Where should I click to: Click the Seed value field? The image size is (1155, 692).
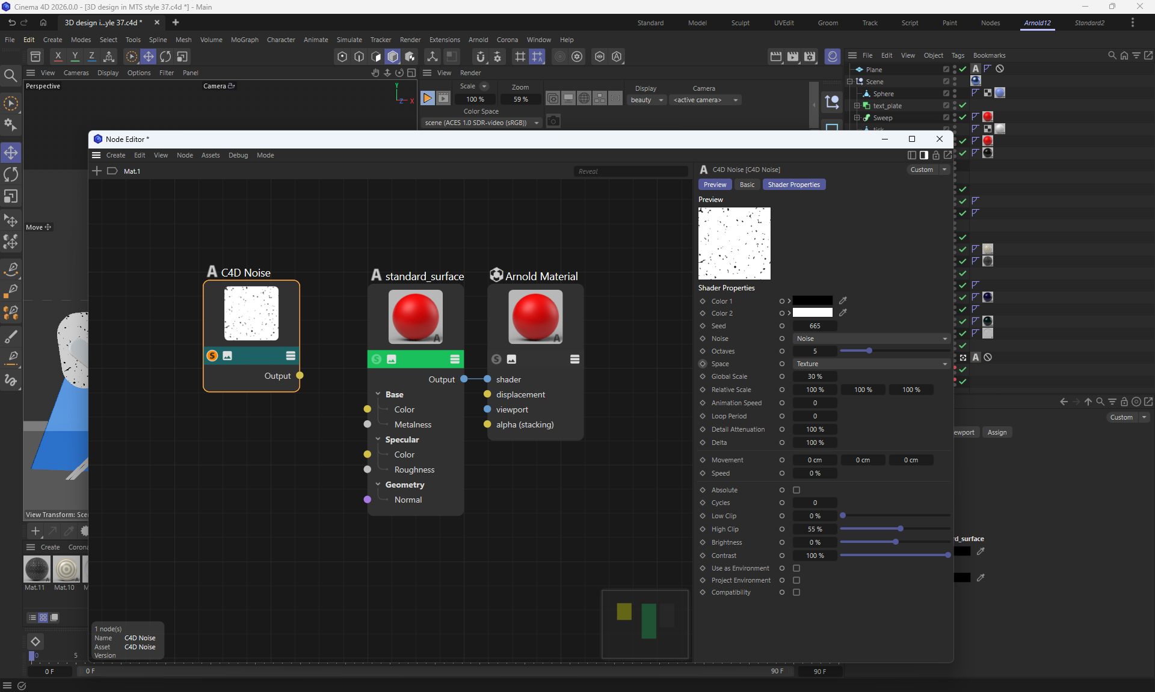tap(815, 326)
